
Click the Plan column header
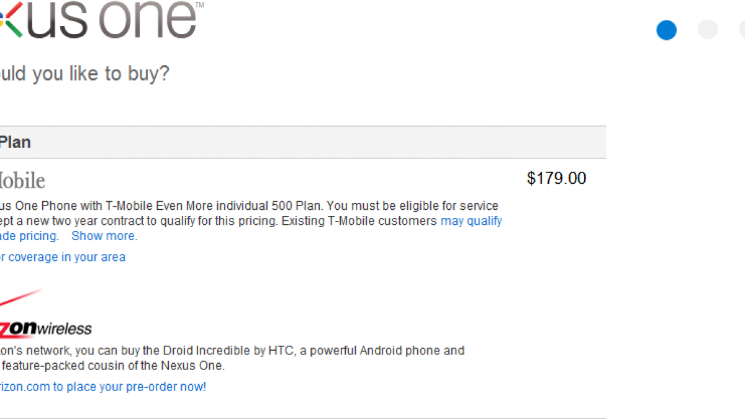15,142
